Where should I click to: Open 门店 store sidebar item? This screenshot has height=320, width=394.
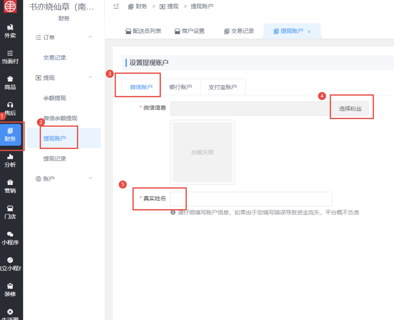10,212
